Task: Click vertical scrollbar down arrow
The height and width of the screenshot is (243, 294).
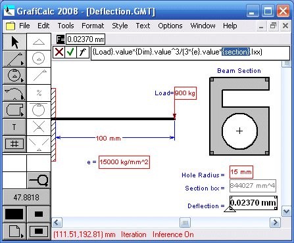Action: click(x=286, y=211)
